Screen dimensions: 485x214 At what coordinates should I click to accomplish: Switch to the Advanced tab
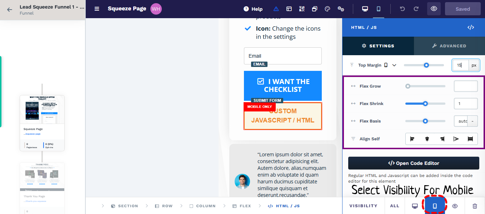[x=449, y=46]
